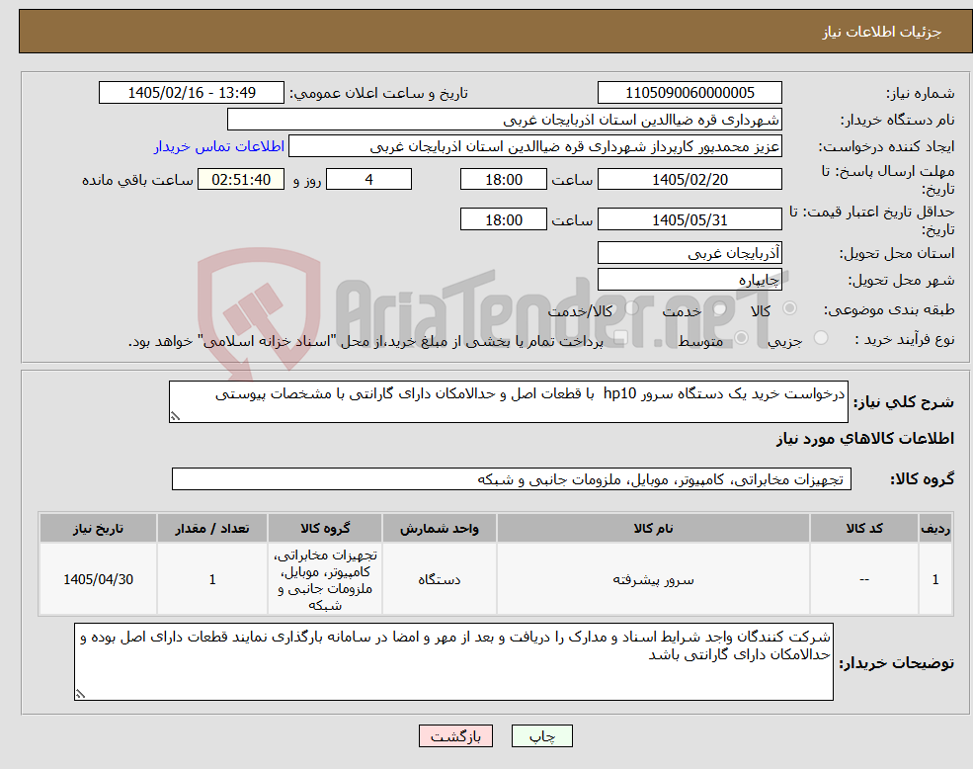Click the need date cell 1405/04/30

click(98, 579)
